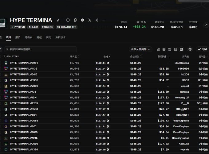This screenshot has height=154, width=209.
Task: Open owner SkullBanana profile link
Action: [x=182, y=63]
